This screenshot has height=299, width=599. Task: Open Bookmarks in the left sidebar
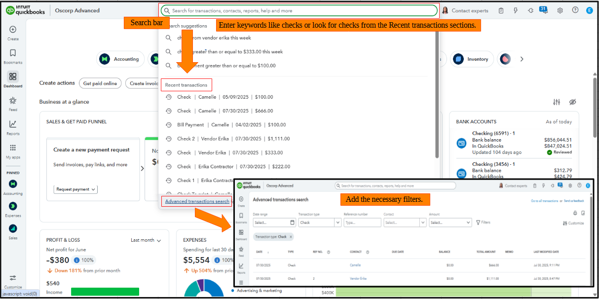coord(13,56)
